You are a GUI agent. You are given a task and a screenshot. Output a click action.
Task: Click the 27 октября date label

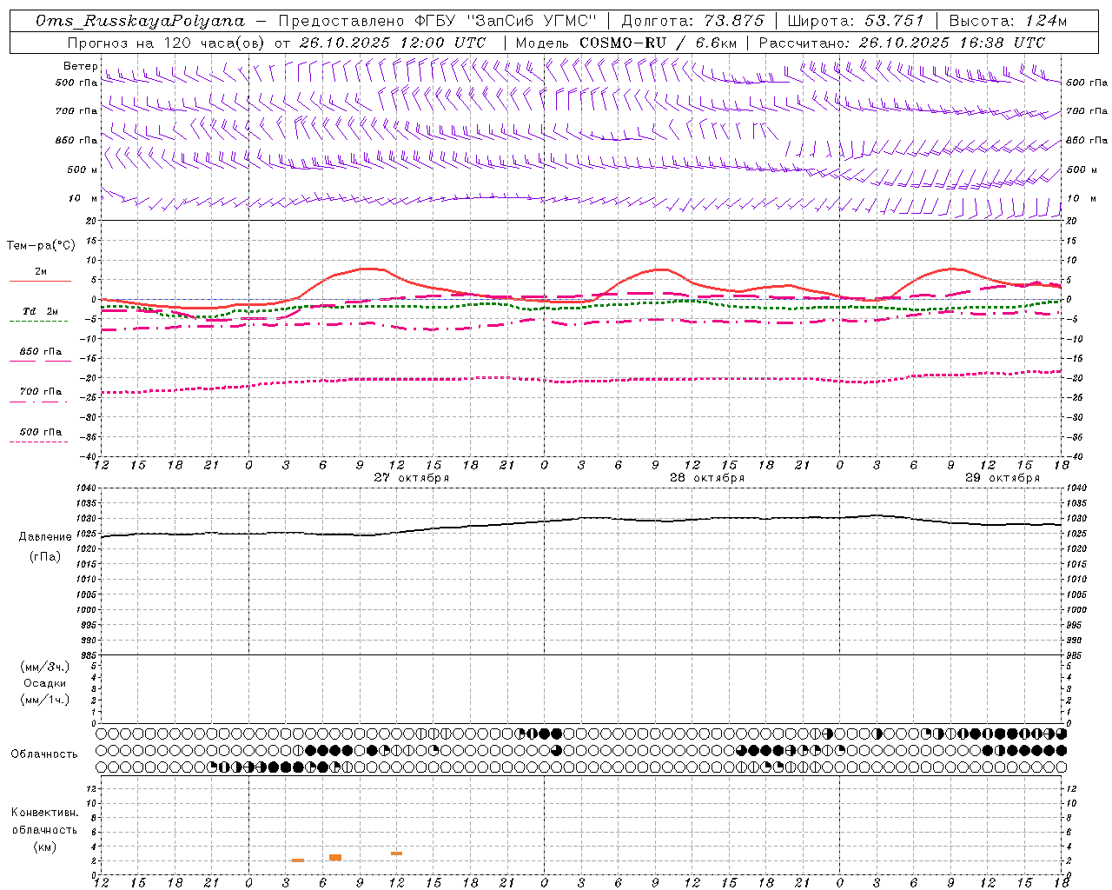point(412,478)
